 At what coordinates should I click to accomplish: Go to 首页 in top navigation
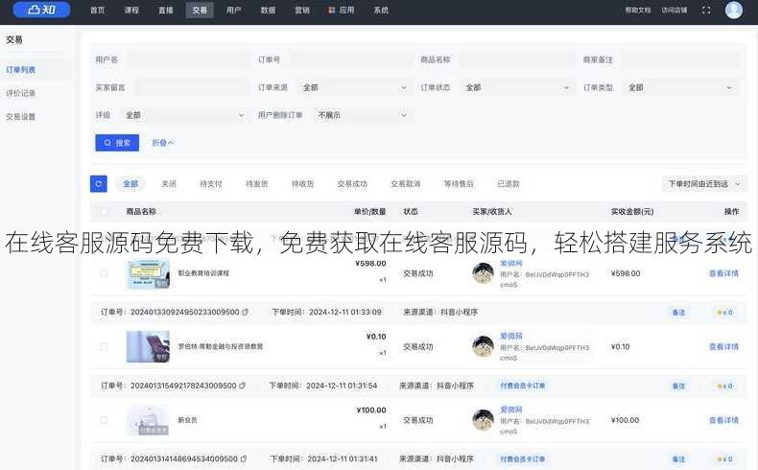98,11
